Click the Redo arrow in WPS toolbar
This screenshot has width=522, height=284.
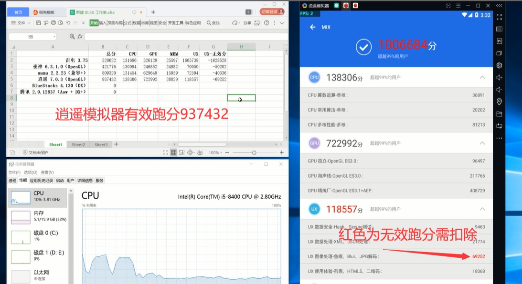click(x=75, y=23)
